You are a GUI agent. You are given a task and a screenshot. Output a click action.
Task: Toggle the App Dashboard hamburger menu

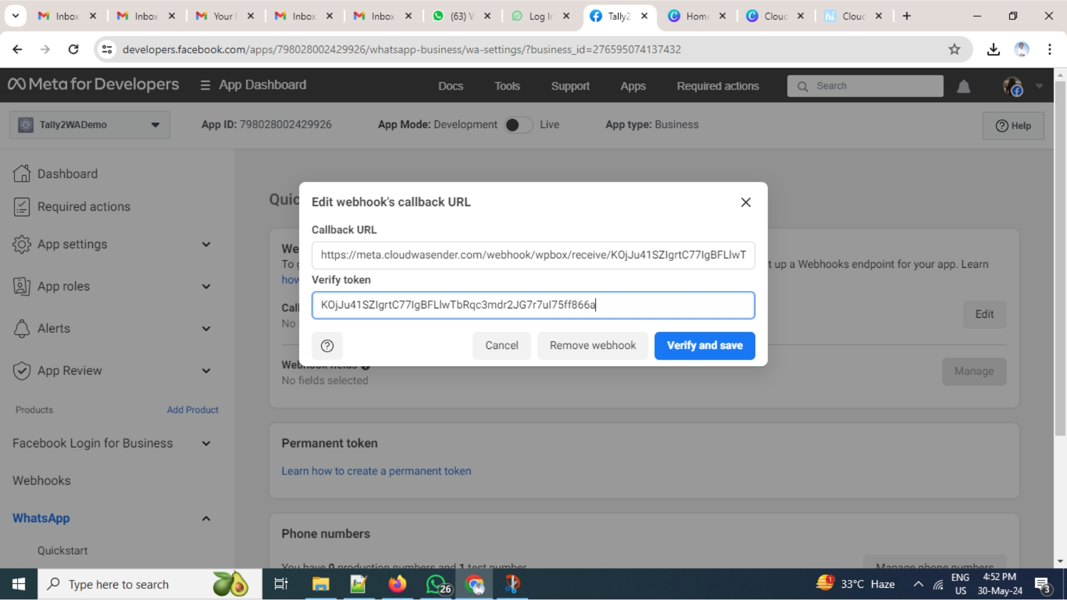point(205,86)
